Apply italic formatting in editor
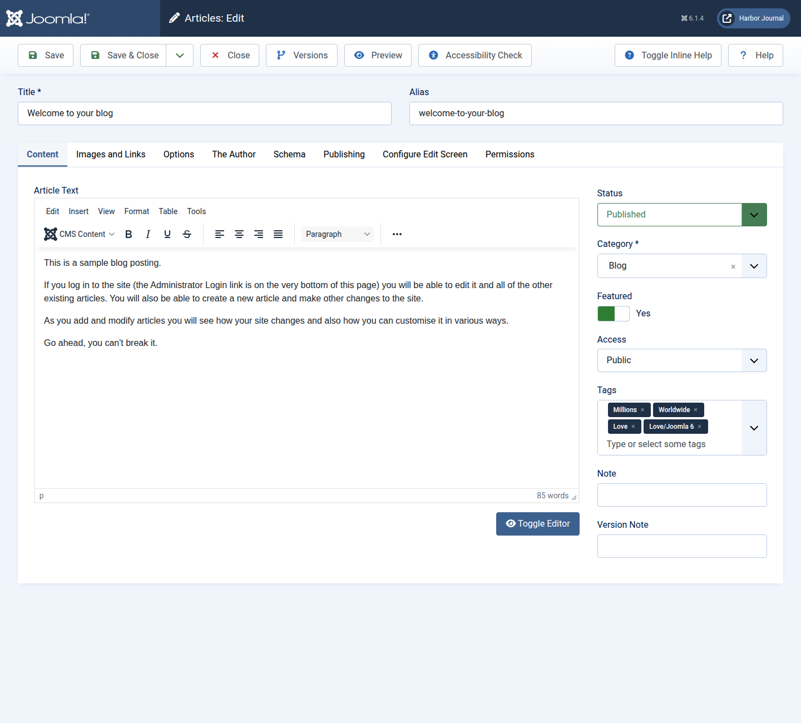Screen dimensions: 801x723 148,234
